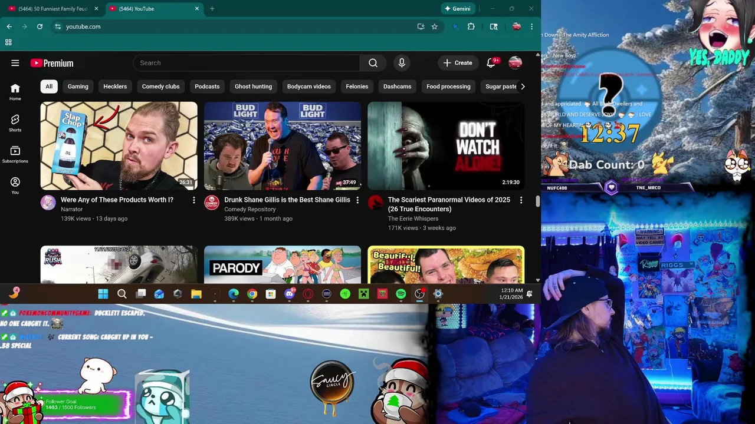This screenshot has width=755, height=424.
Task: Play the Slap Chop video thumbnail
Action: tap(119, 145)
